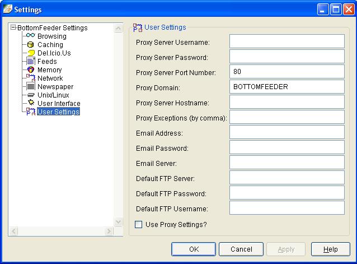Click tree scrollbar up arrow
The width and height of the screenshot is (357, 264).
click(118, 28)
